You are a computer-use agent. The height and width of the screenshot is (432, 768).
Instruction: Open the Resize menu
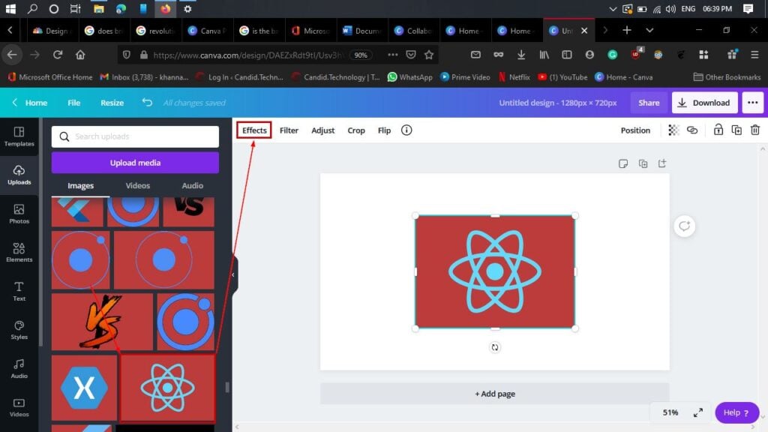112,102
